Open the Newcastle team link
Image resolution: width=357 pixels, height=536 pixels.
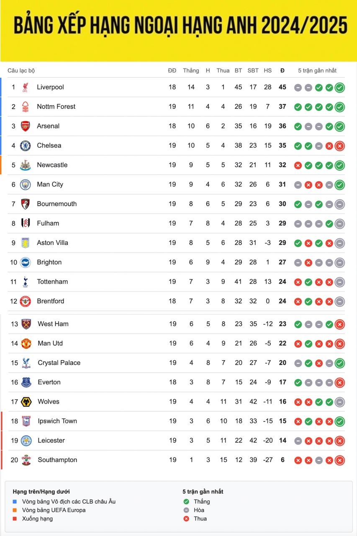pyautogui.click(x=52, y=165)
